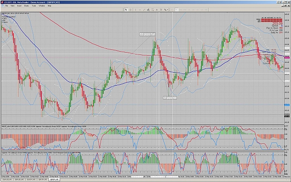The image size is (291, 182).
Task: Pick the vertical line drawing tool
Action: pyautogui.click(x=135, y=10)
